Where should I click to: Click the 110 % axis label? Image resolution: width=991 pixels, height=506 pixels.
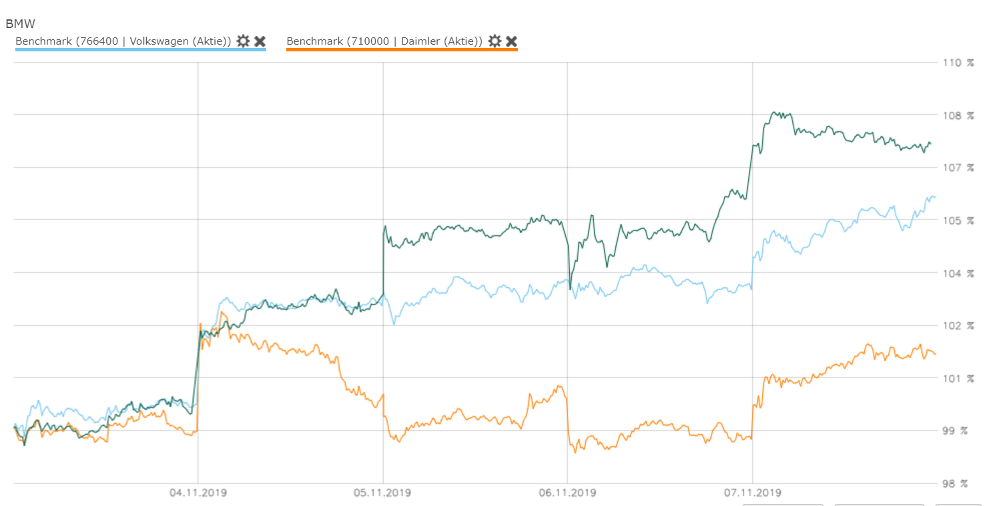click(x=958, y=63)
